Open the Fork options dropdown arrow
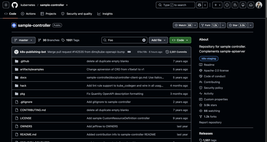The image size is (267, 142). click(x=223, y=25)
